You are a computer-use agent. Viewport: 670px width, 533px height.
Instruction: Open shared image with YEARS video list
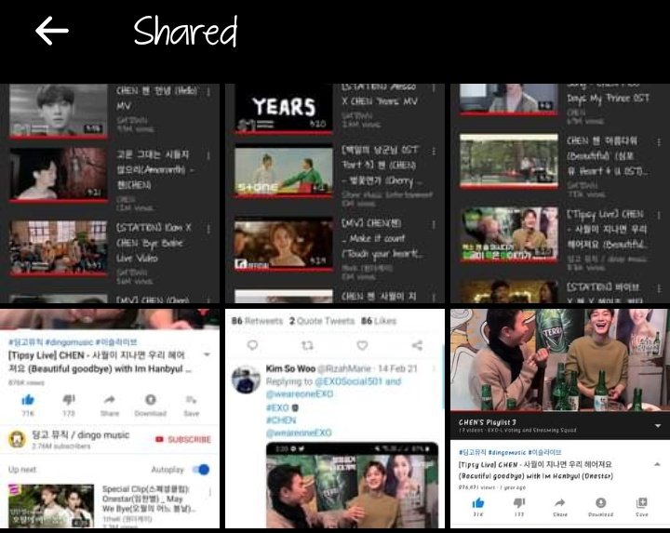[335, 193]
